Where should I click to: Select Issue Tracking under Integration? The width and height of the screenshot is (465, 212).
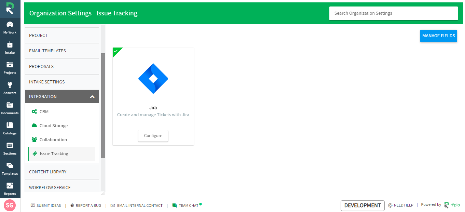[62, 154]
